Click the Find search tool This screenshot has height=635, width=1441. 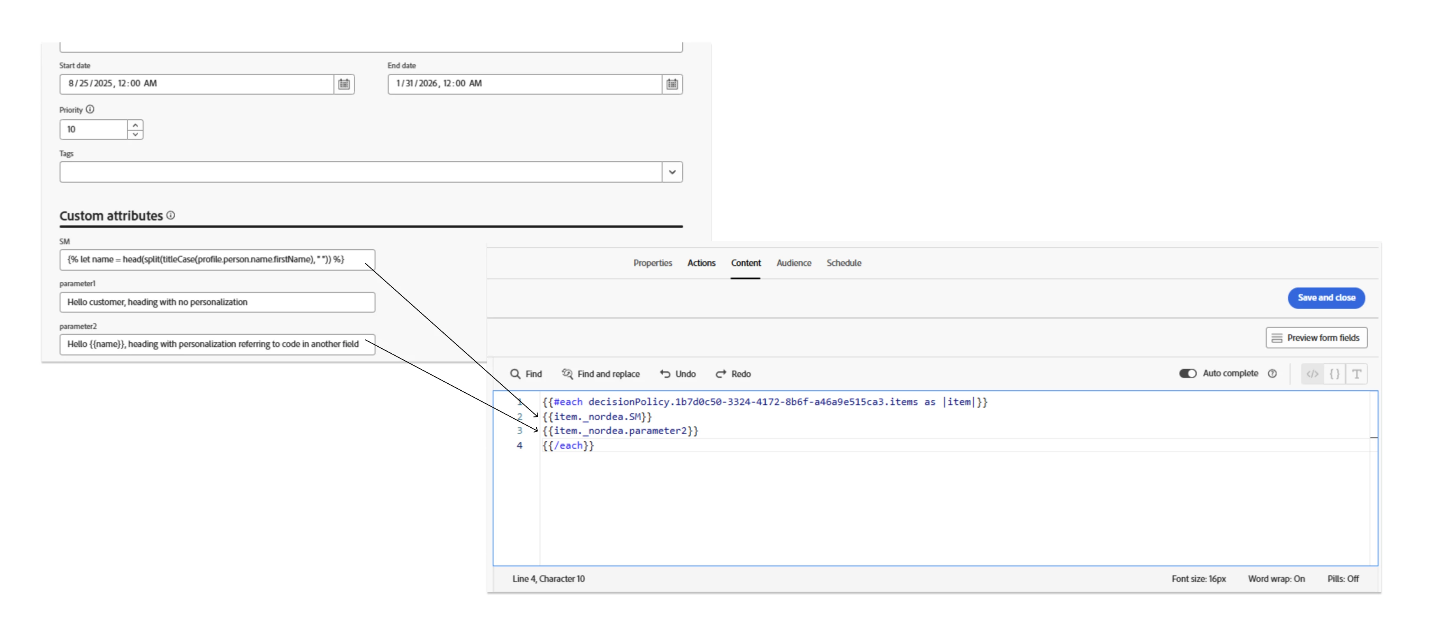(x=526, y=374)
